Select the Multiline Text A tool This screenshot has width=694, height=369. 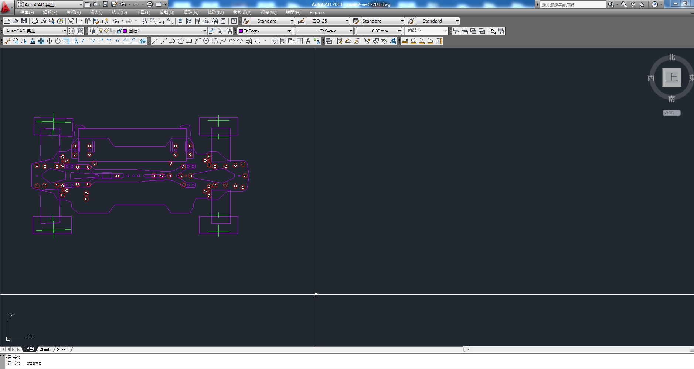pos(308,41)
